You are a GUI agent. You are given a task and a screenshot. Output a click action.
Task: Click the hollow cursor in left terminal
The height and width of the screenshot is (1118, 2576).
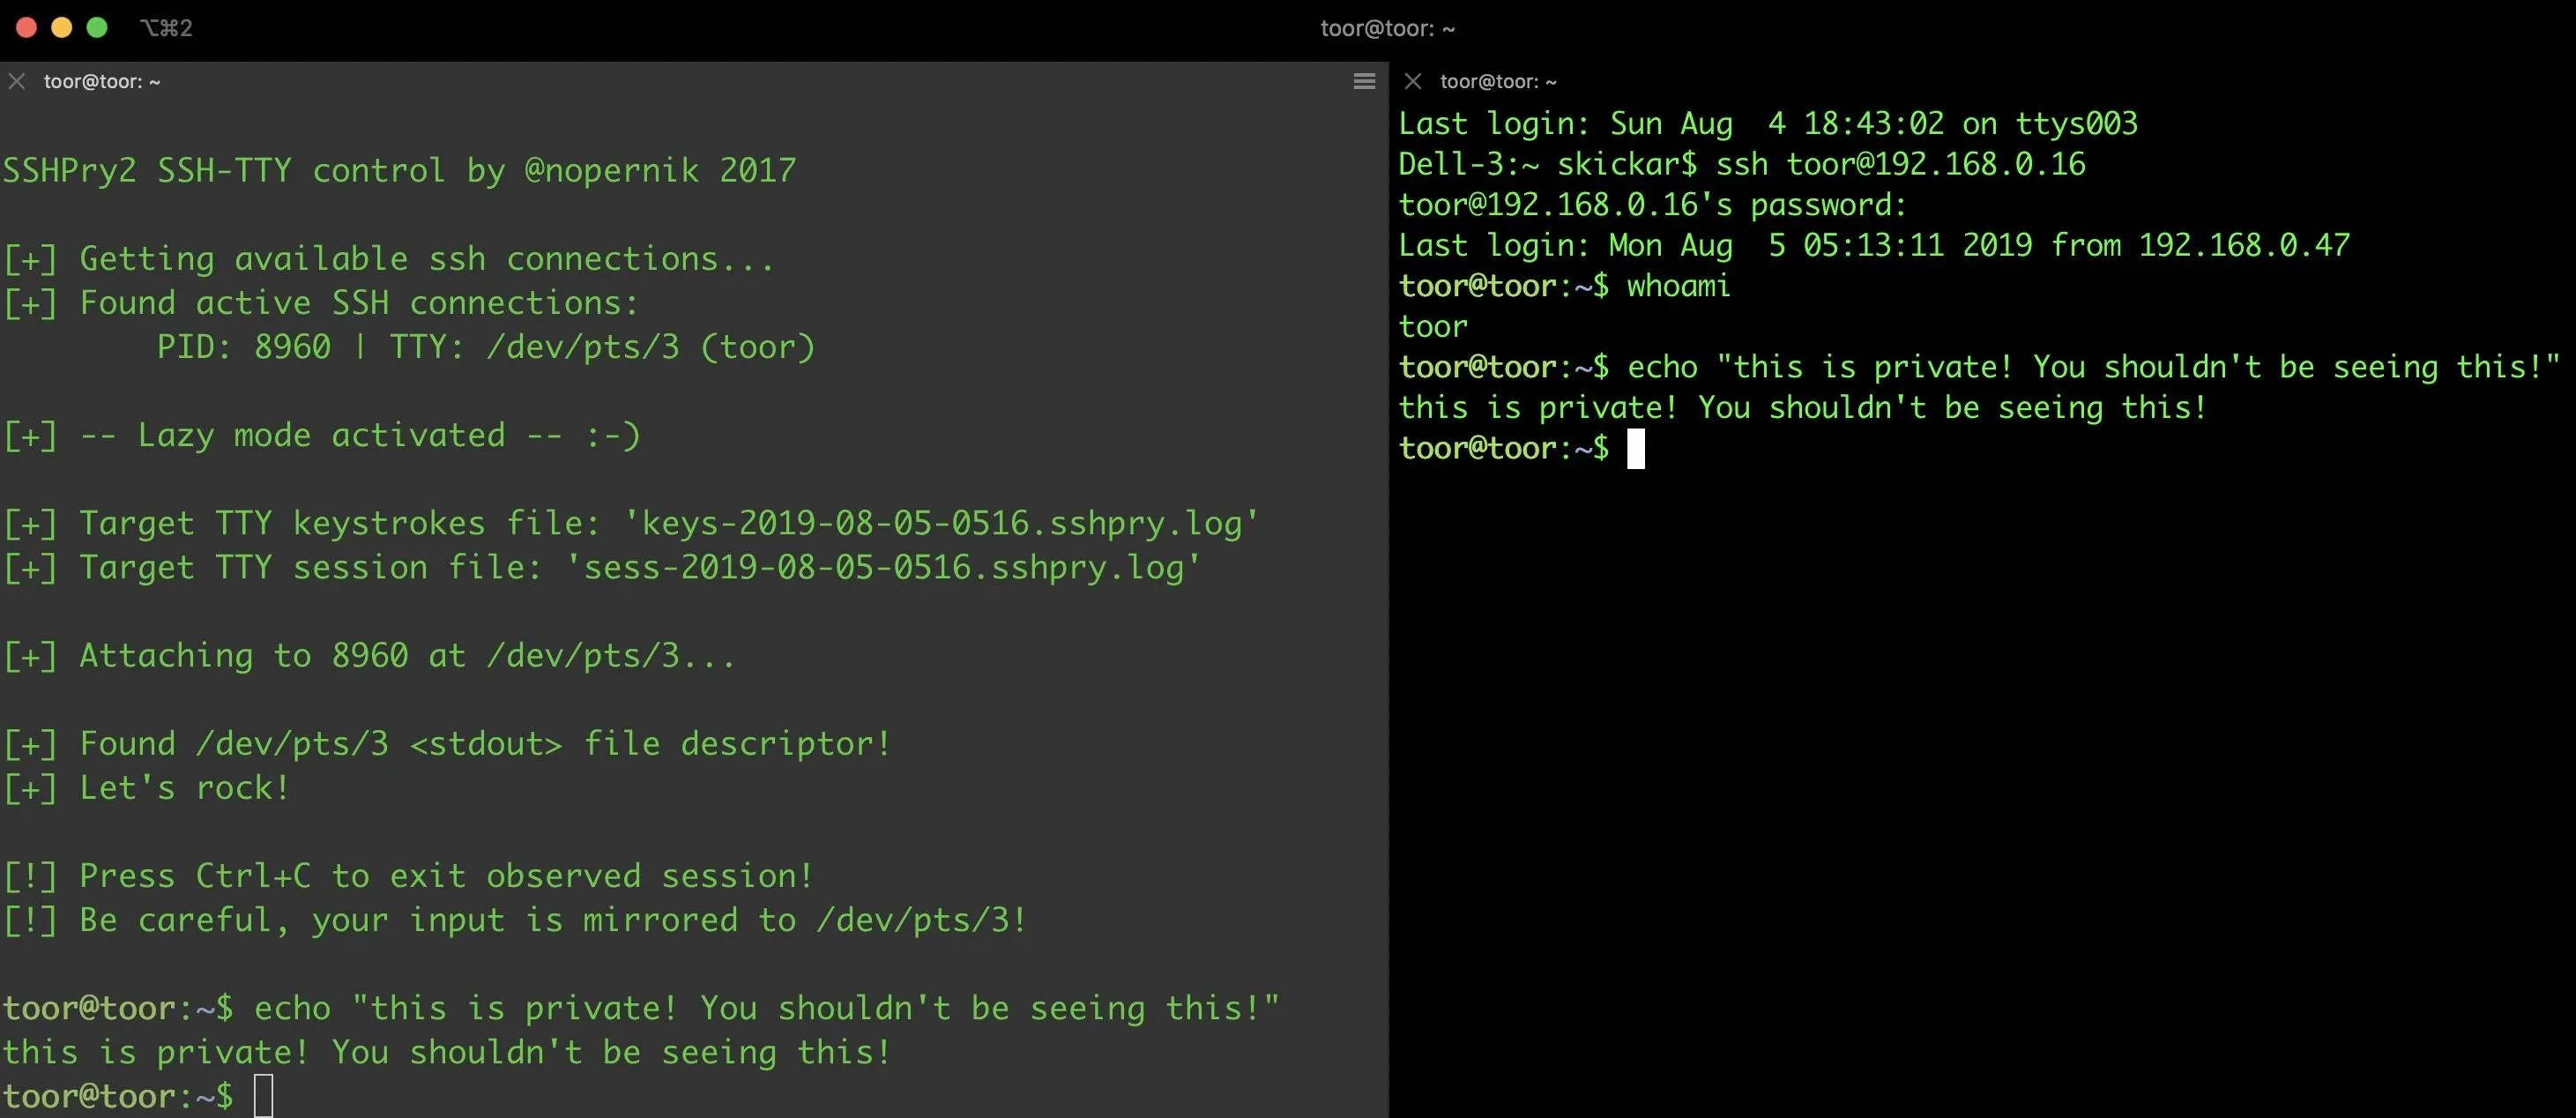[x=263, y=1096]
